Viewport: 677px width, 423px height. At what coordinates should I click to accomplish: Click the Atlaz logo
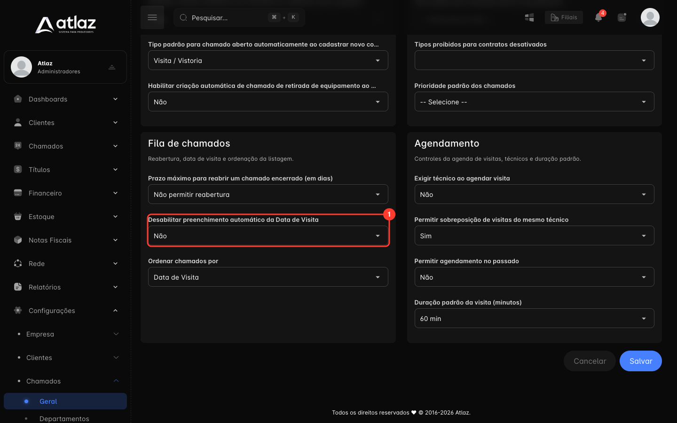point(65,24)
